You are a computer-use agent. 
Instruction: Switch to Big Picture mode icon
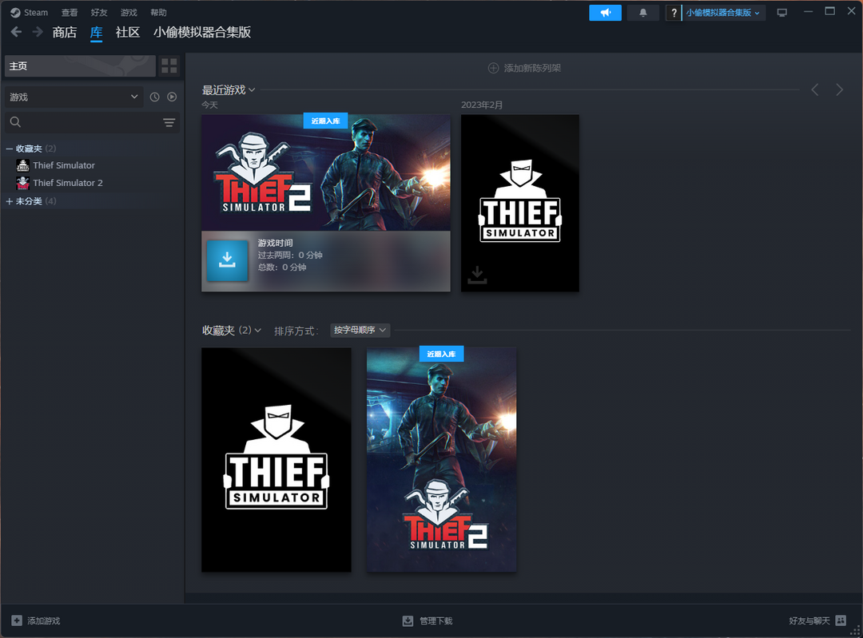(x=781, y=13)
